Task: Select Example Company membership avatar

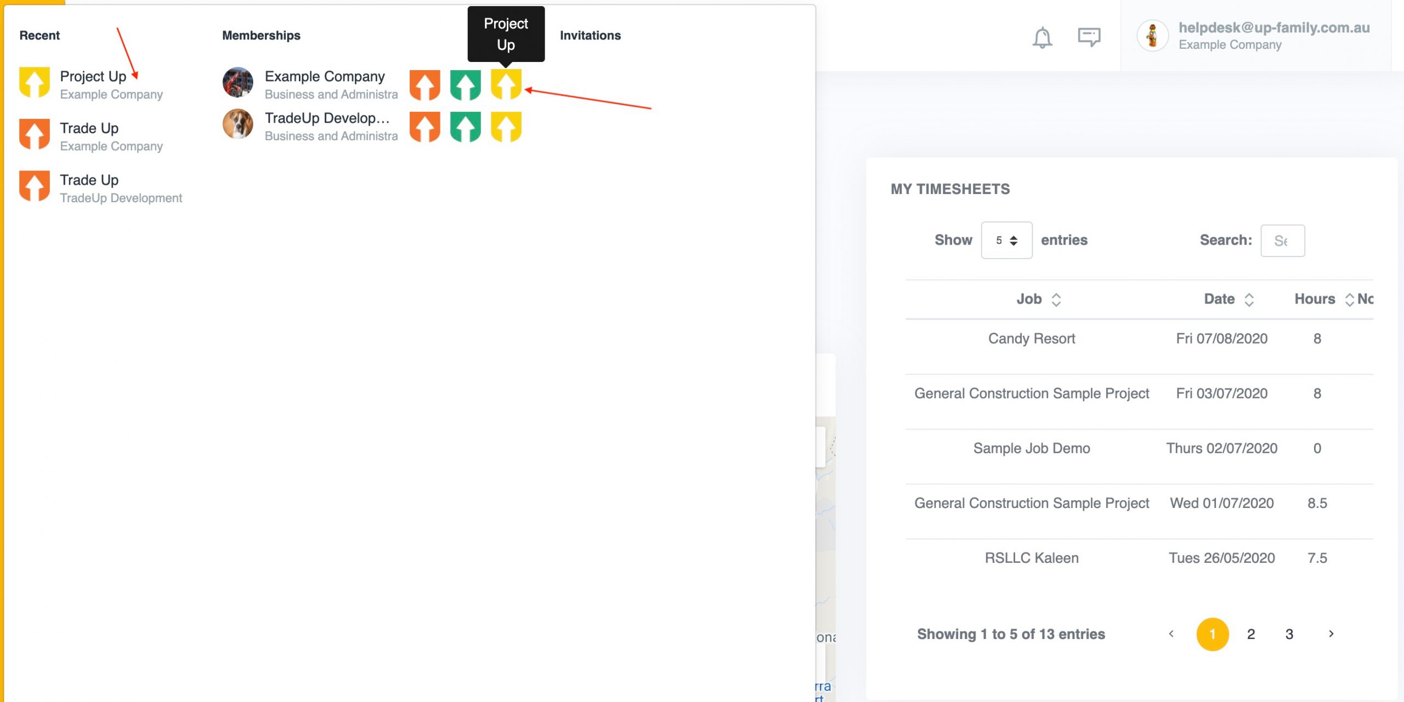Action: 238,83
